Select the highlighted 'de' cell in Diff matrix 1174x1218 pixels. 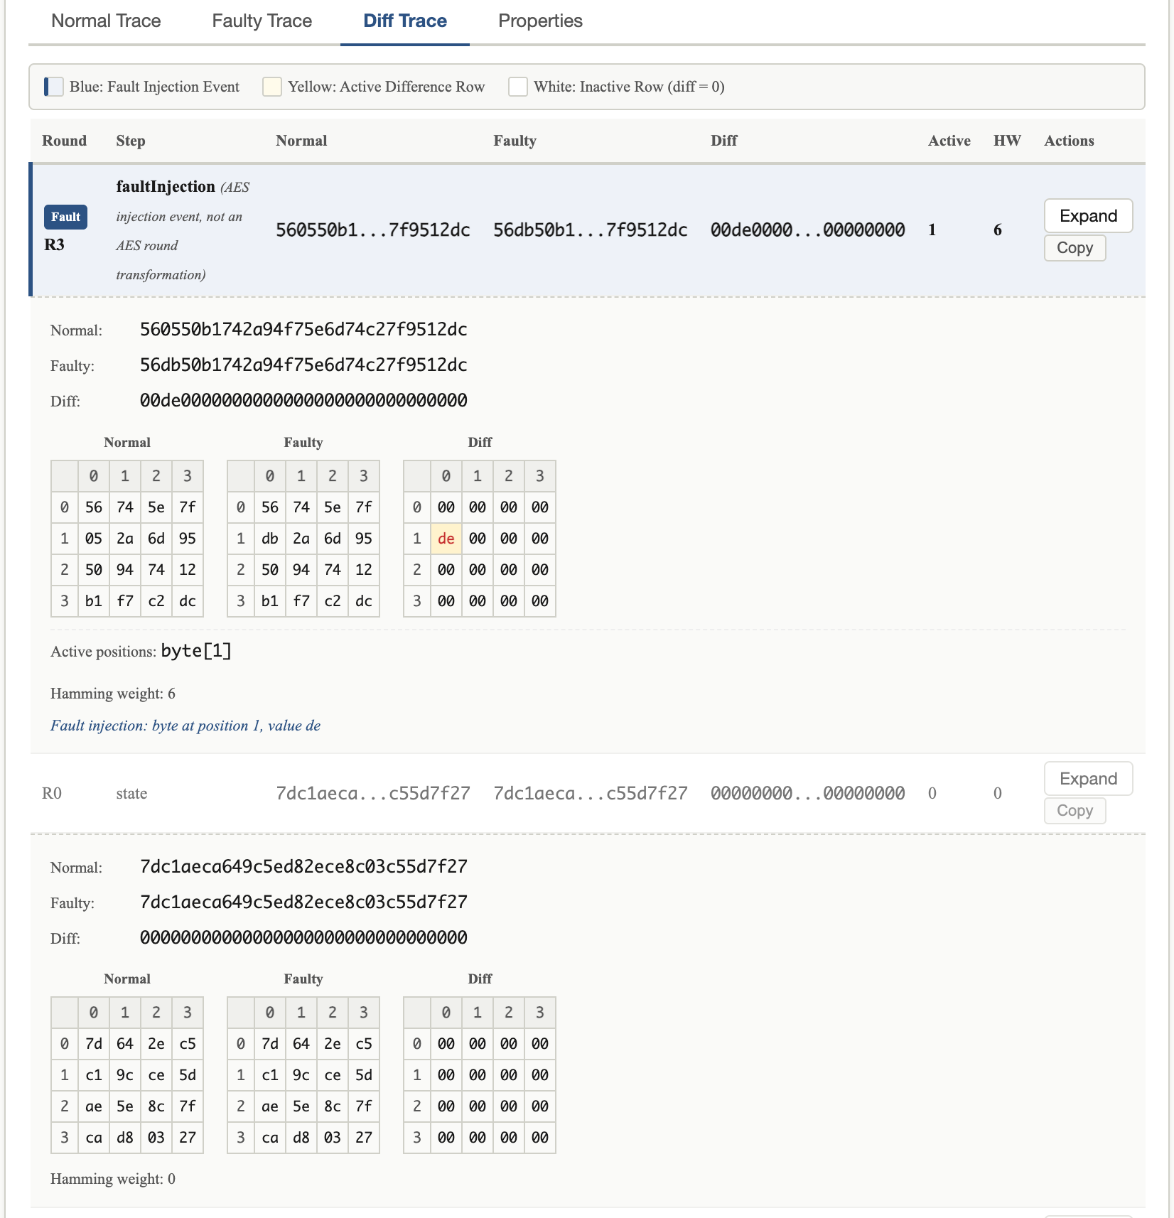coord(446,539)
